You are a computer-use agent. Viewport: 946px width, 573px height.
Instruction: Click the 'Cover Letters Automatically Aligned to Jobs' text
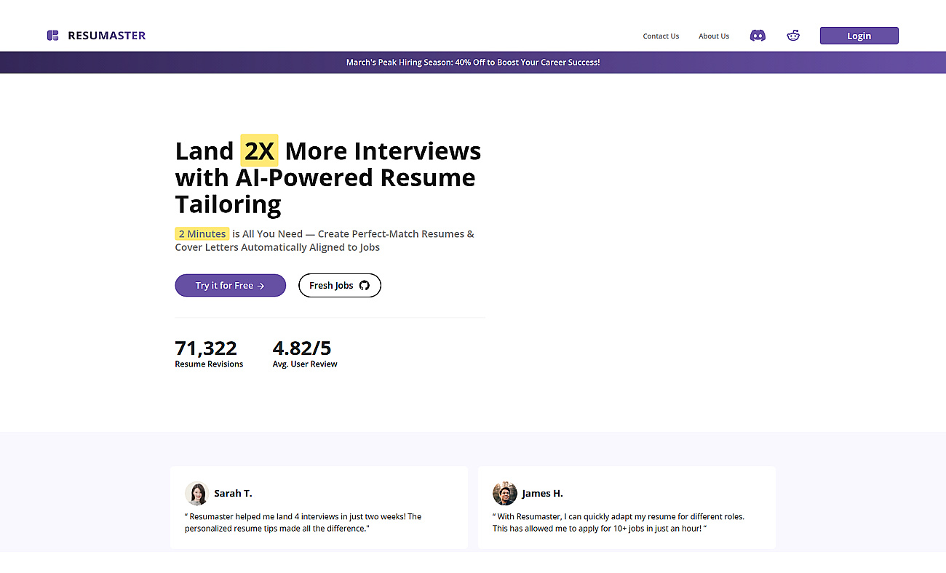[x=277, y=247]
